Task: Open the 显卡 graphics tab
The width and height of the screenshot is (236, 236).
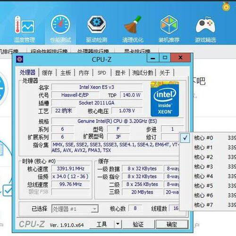Action: click(x=120, y=73)
